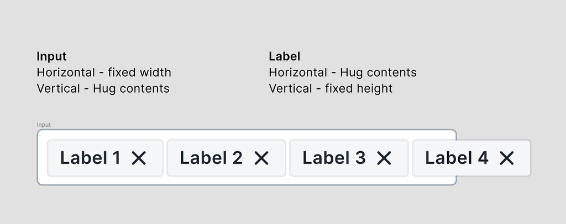Click the white gap between Label 1 and Label 2

[x=165, y=158]
